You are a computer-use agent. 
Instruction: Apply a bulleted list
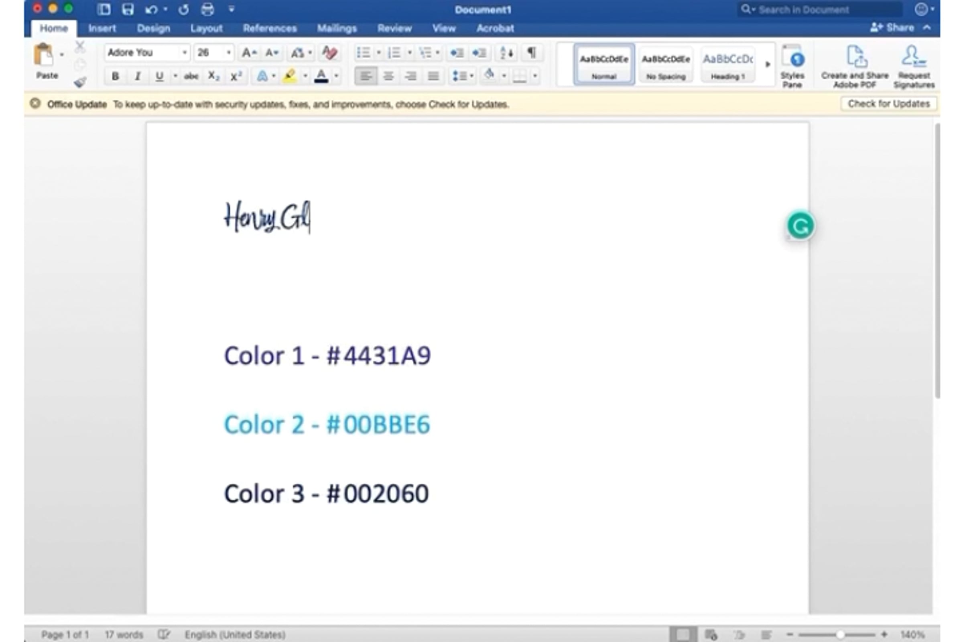click(x=364, y=53)
